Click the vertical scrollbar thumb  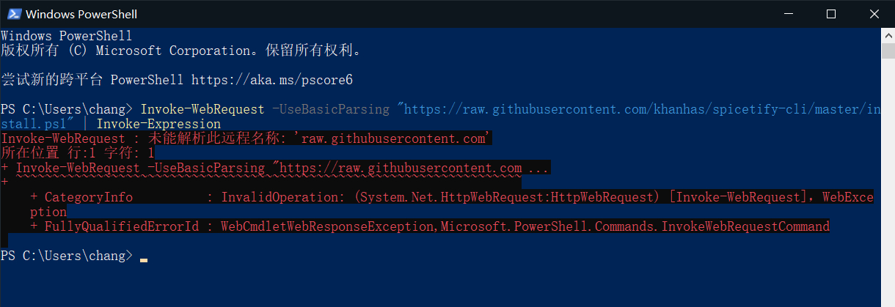(x=888, y=50)
